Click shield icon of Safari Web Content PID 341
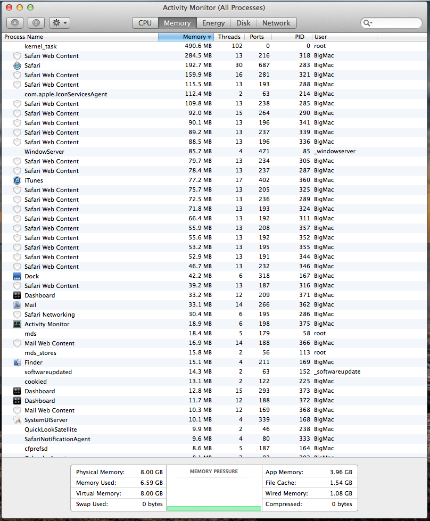Screen dimensions: 430x521 point(17,123)
